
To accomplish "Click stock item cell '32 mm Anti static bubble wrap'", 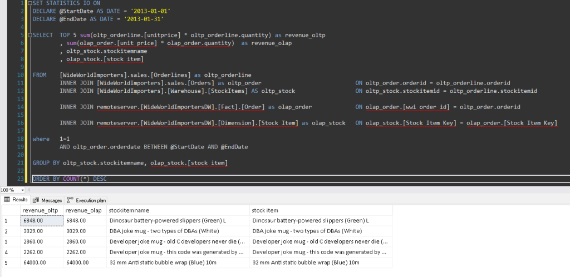I will click(321, 263).
